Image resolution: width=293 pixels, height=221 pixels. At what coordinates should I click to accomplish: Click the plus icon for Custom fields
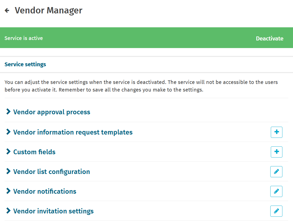(276, 152)
